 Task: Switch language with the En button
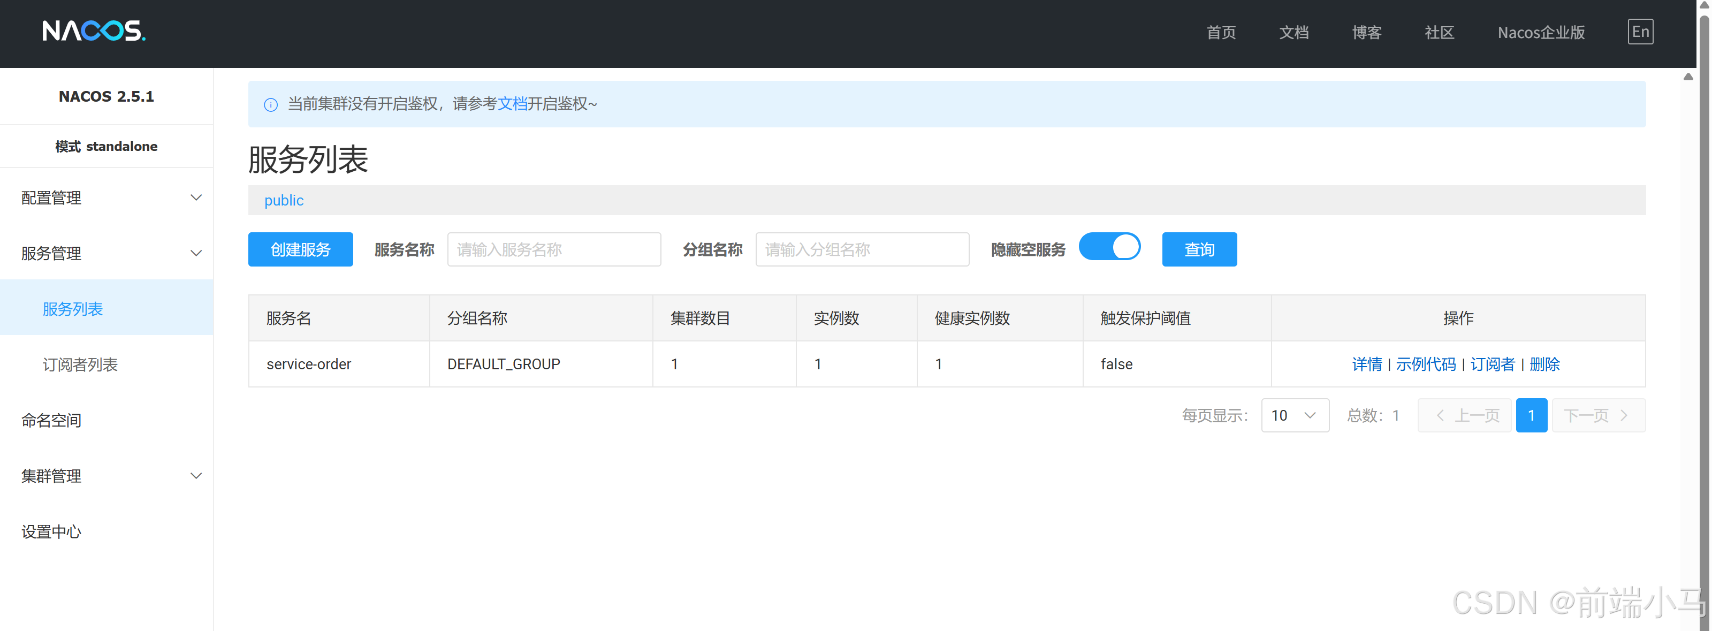point(1640,32)
